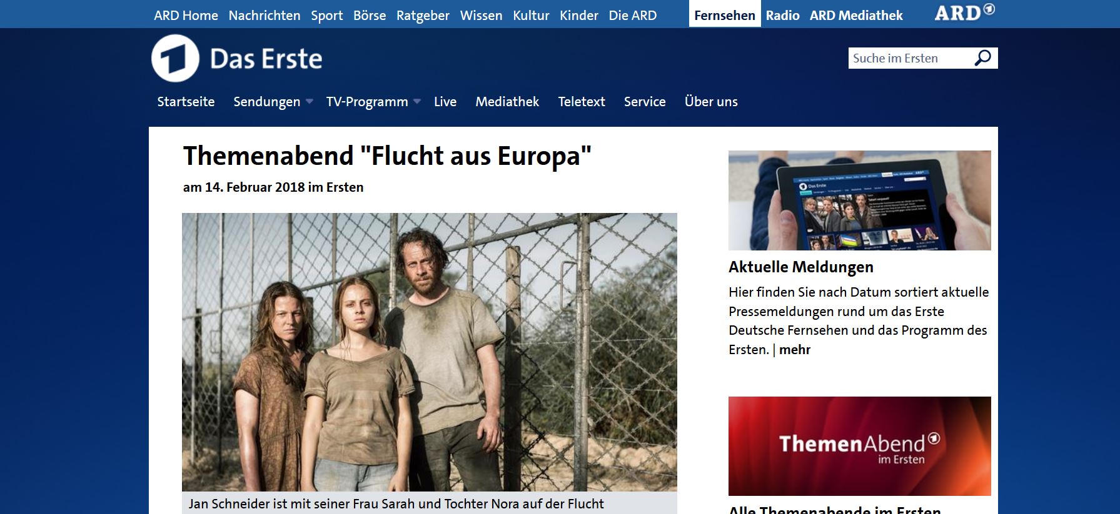Open the ThemenAbend im Ersten banner

click(860, 446)
